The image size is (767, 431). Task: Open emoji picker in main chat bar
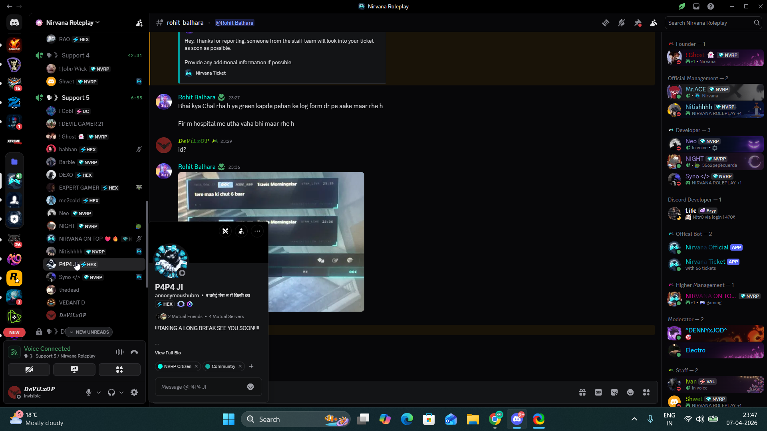pyautogui.click(x=630, y=392)
